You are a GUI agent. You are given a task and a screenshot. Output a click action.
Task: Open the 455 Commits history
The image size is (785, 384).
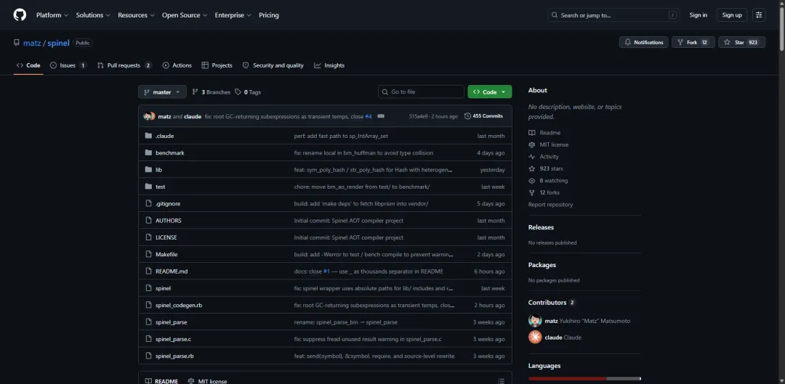pyautogui.click(x=483, y=116)
